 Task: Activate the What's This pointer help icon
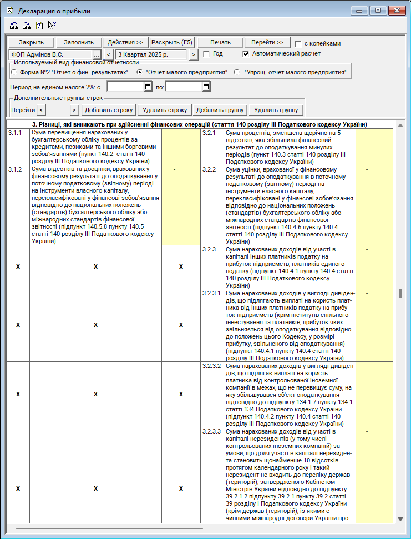[52, 25]
